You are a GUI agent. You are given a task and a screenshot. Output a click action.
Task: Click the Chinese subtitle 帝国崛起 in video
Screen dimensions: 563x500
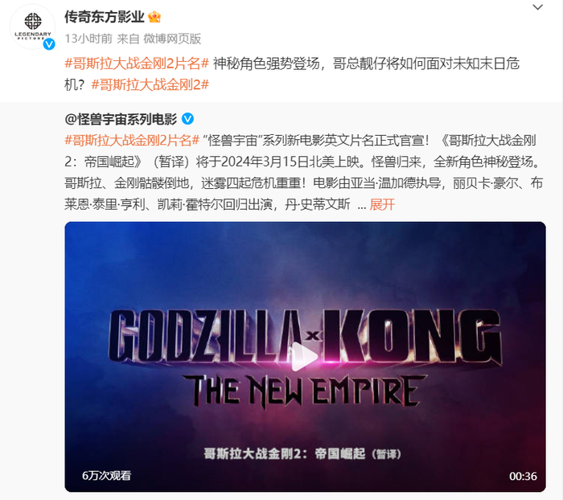coord(340,453)
